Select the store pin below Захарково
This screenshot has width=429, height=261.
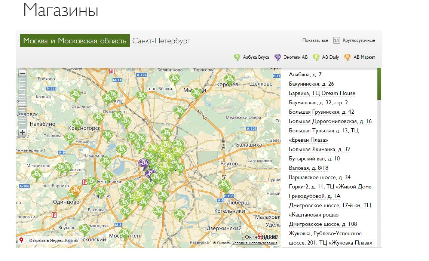(105, 162)
